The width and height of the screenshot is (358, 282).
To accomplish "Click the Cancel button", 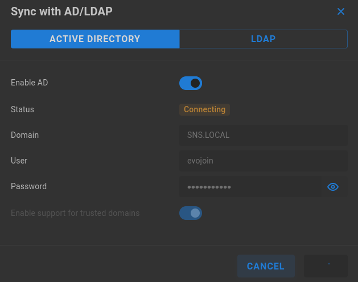I will click(x=266, y=266).
